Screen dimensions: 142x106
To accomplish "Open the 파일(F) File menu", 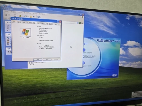I will (7, 12).
